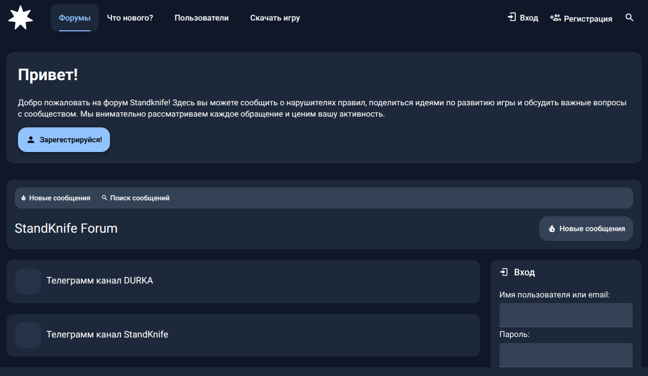Image resolution: width=648 pixels, height=376 pixels.
Task: Click the avatar placeholder beside Телеграмм канал DURKA
Action: [x=28, y=281]
